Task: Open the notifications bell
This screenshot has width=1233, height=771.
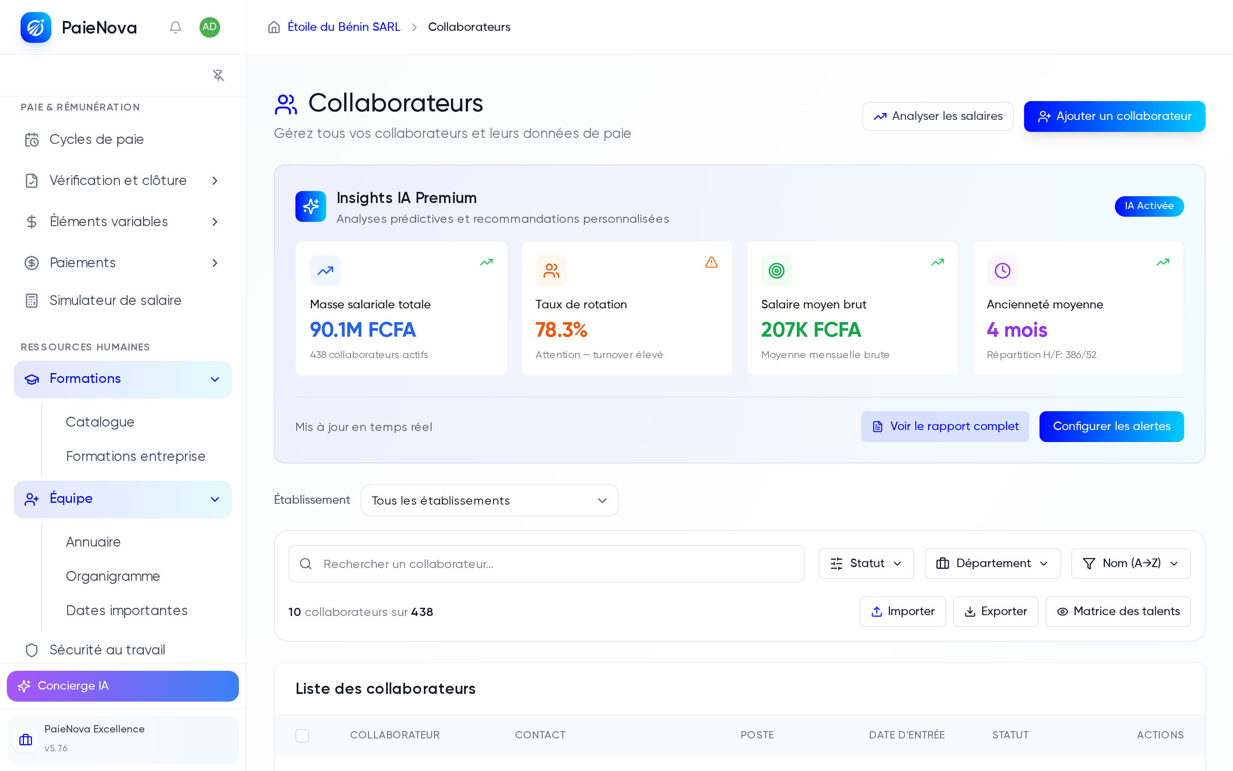Action: point(175,27)
